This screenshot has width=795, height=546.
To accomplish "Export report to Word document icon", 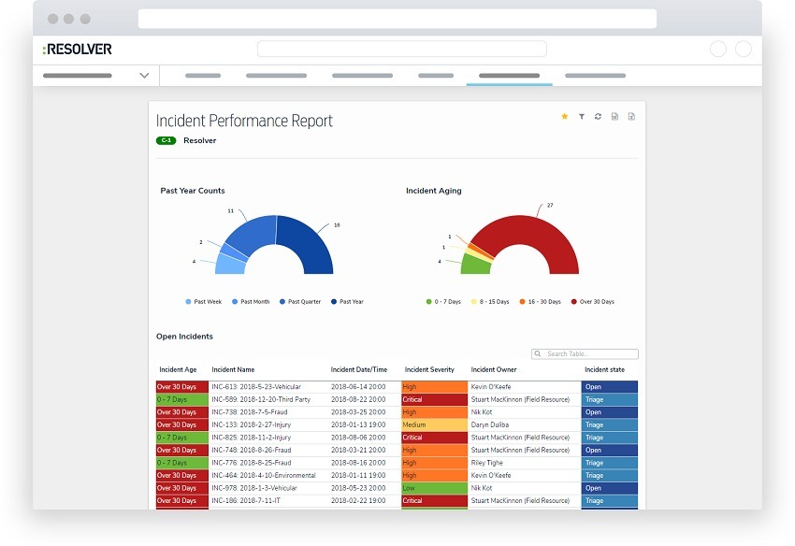I will [614, 117].
